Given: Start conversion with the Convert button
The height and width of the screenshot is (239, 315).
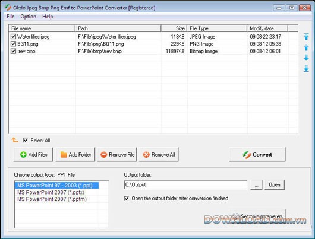Looking at the screenshot, I should pyautogui.click(x=257, y=154).
